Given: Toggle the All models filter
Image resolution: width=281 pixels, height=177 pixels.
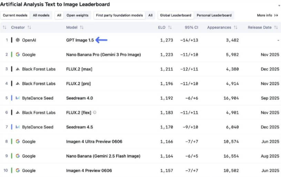Looking at the screenshot, I should tap(41, 15).
